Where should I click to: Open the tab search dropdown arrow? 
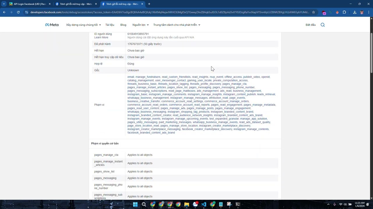tap(4, 4)
